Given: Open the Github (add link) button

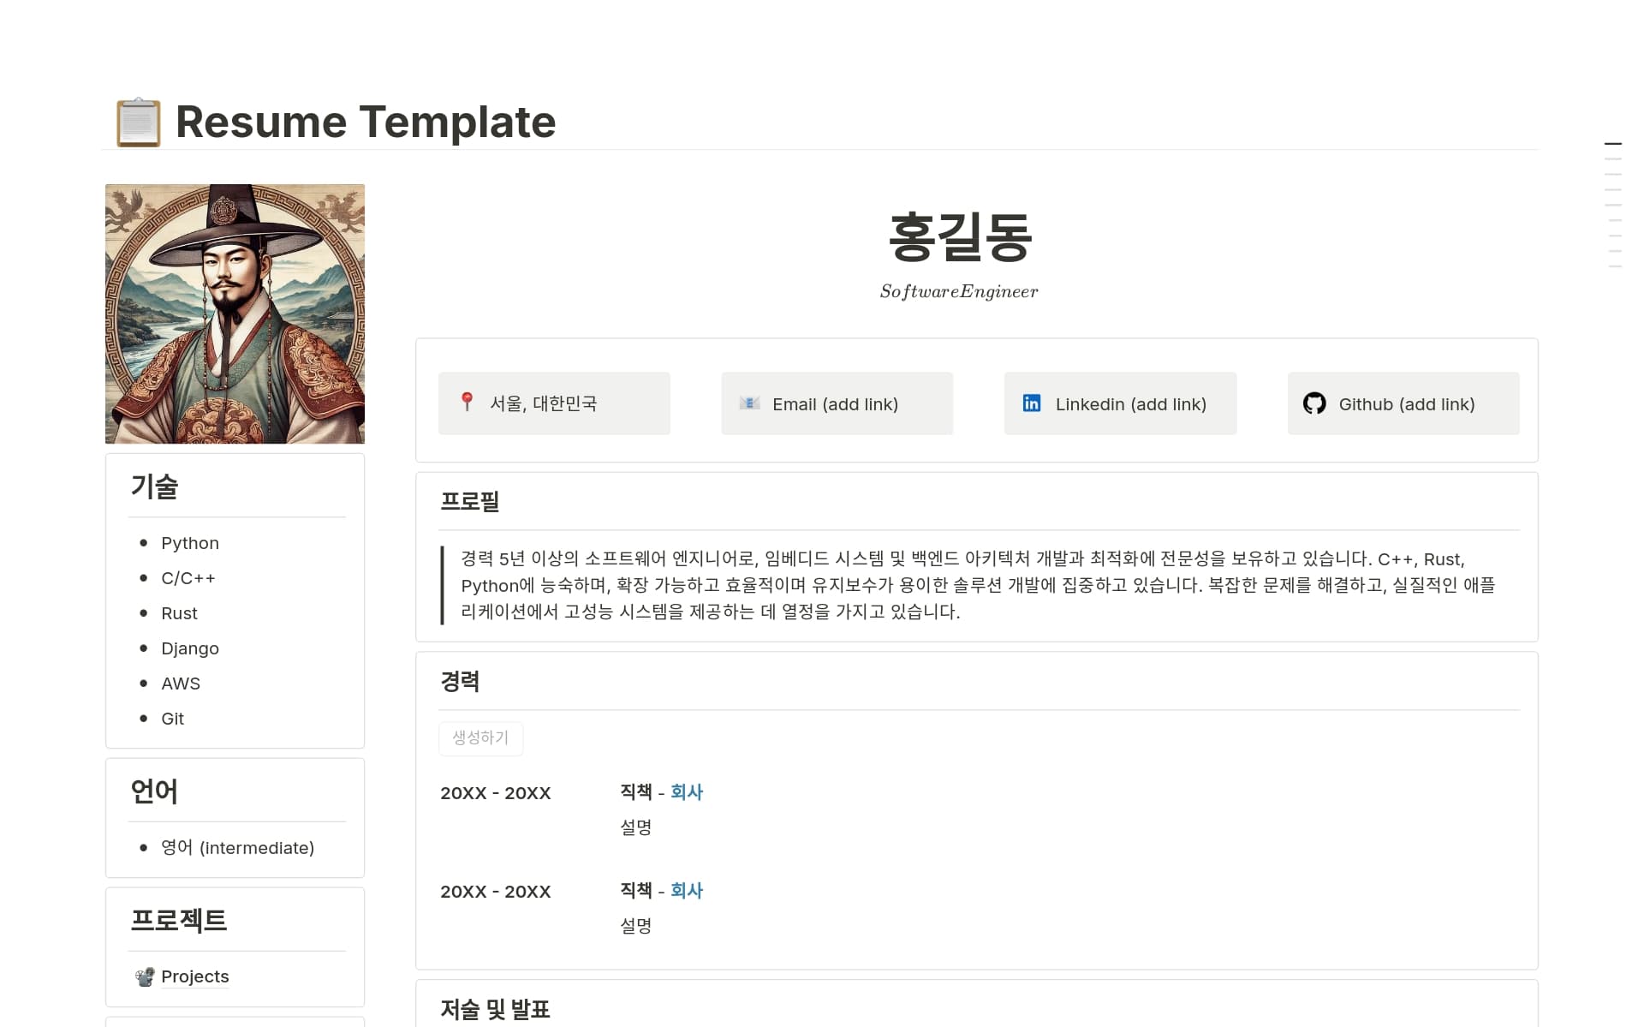Looking at the screenshot, I should point(1403,403).
